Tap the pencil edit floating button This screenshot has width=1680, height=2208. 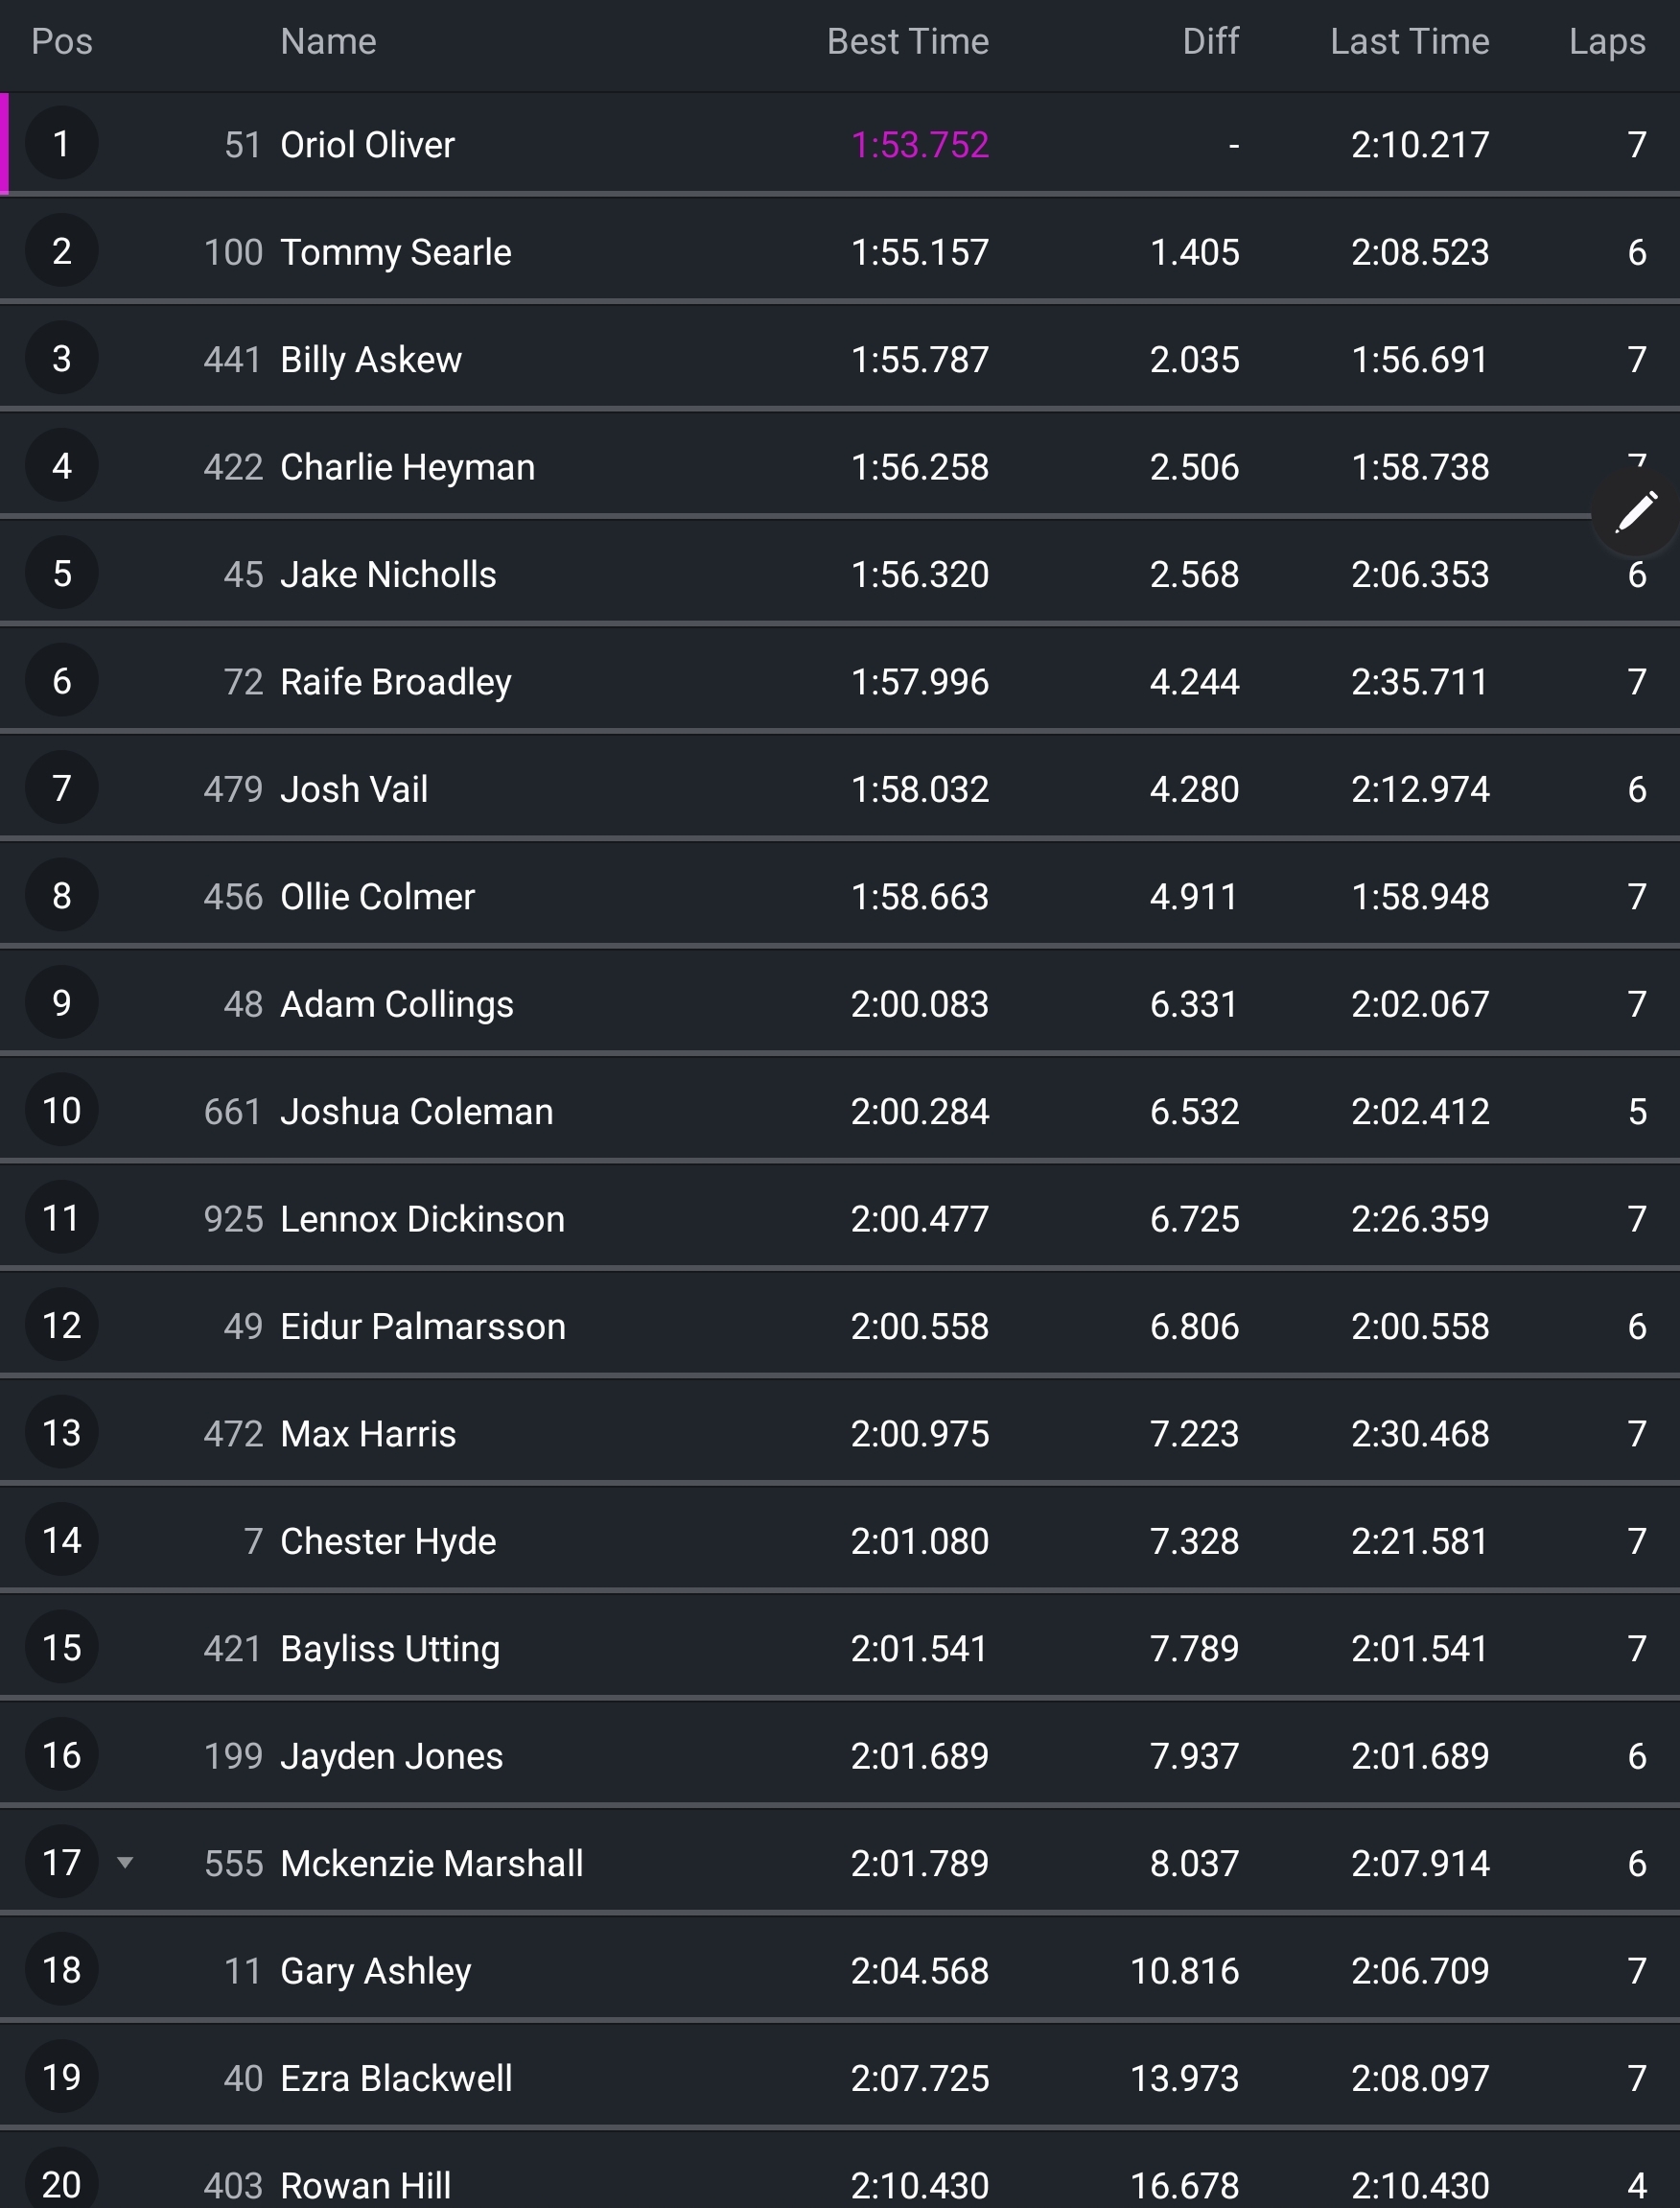[x=1635, y=513]
